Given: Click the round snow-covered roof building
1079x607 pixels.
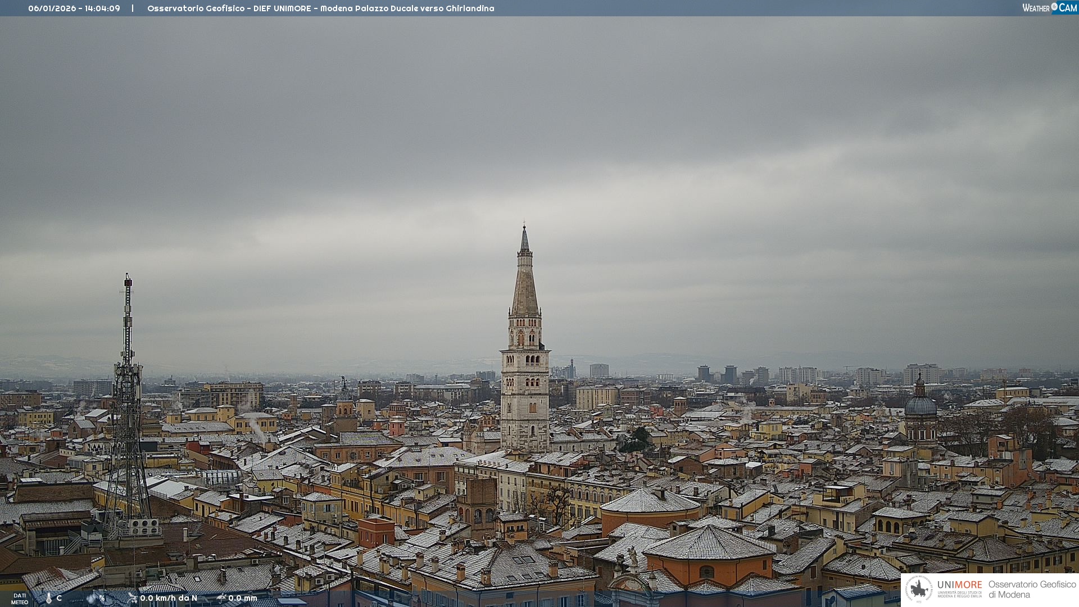Looking at the screenshot, I should 650,501.
